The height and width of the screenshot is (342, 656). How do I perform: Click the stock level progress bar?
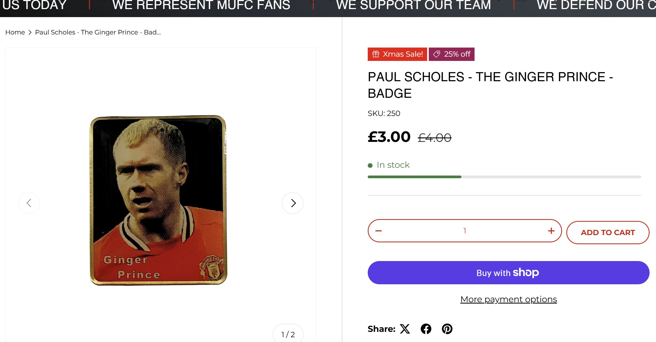click(x=504, y=177)
